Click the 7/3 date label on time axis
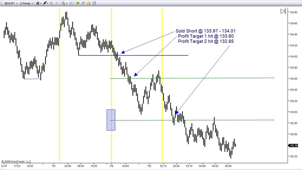Viewport: 302px width, 170px height. tap(53, 166)
